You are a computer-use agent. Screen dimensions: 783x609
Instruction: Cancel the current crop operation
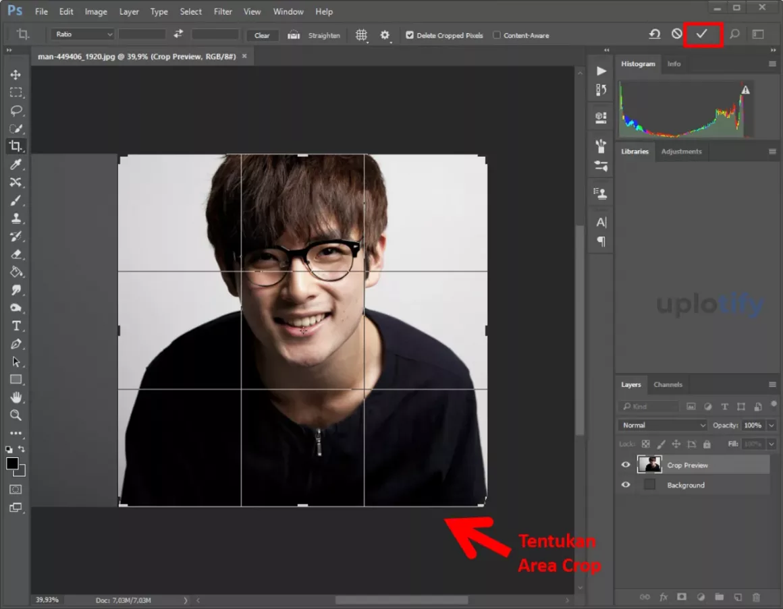pyautogui.click(x=676, y=34)
